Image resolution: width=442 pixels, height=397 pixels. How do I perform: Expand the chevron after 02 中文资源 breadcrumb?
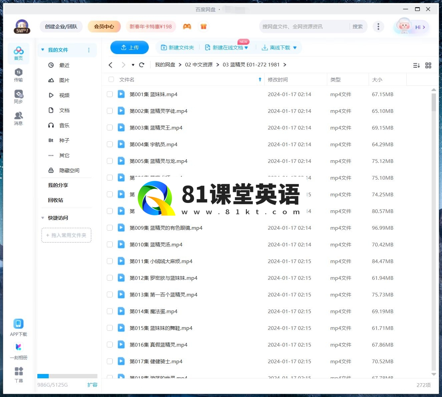coord(218,65)
